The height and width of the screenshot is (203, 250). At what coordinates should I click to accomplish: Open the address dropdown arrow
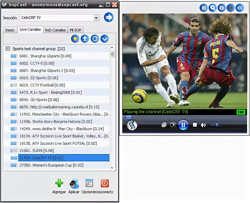tap(96, 18)
